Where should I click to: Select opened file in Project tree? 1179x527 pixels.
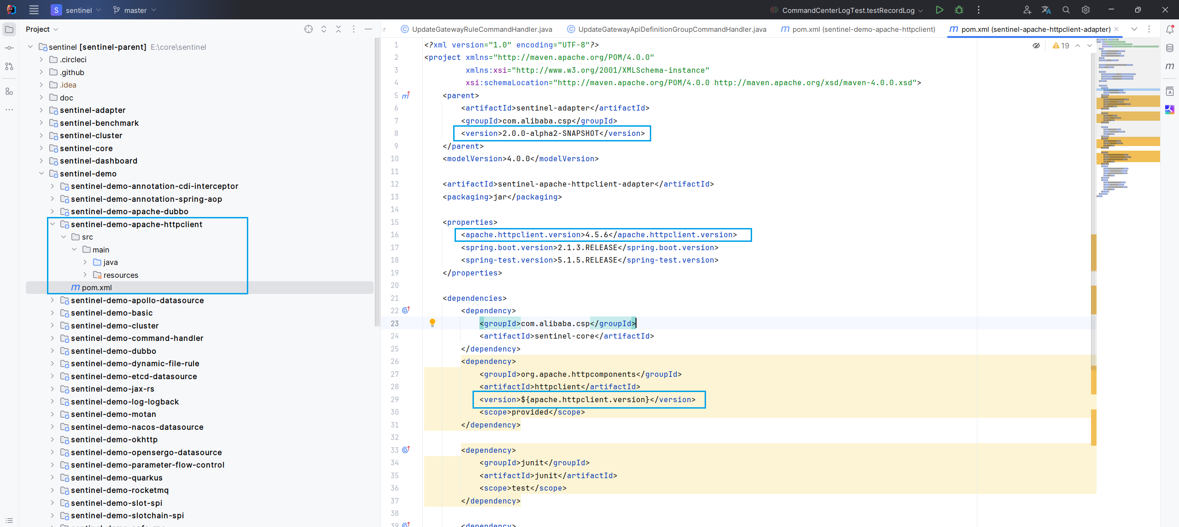coord(309,29)
